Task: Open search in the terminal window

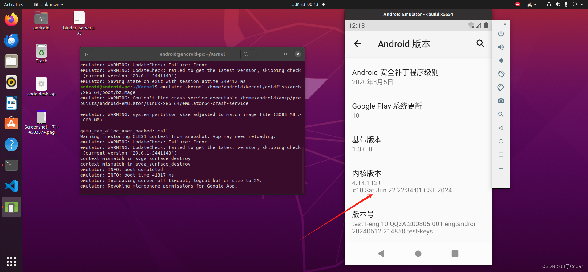Action: (246, 54)
